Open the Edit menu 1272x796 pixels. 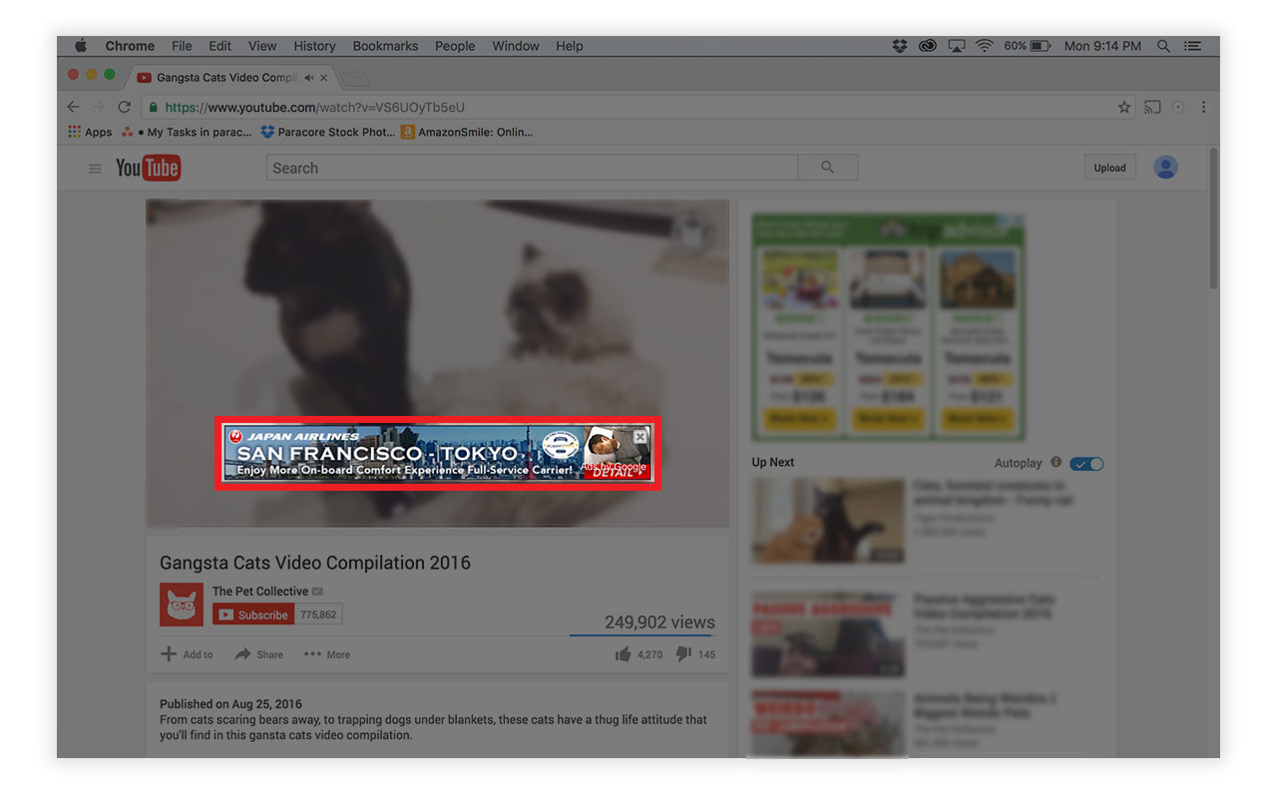(220, 46)
